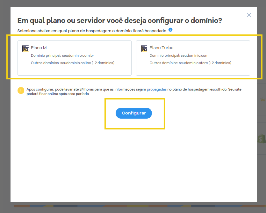This screenshot has height=213, width=266.
Task: Select the Plano Turbo hosting card
Action: point(193,58)
